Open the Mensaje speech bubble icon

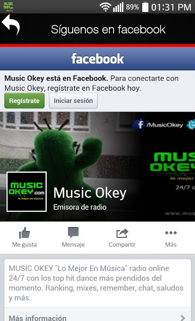(73, 233)
